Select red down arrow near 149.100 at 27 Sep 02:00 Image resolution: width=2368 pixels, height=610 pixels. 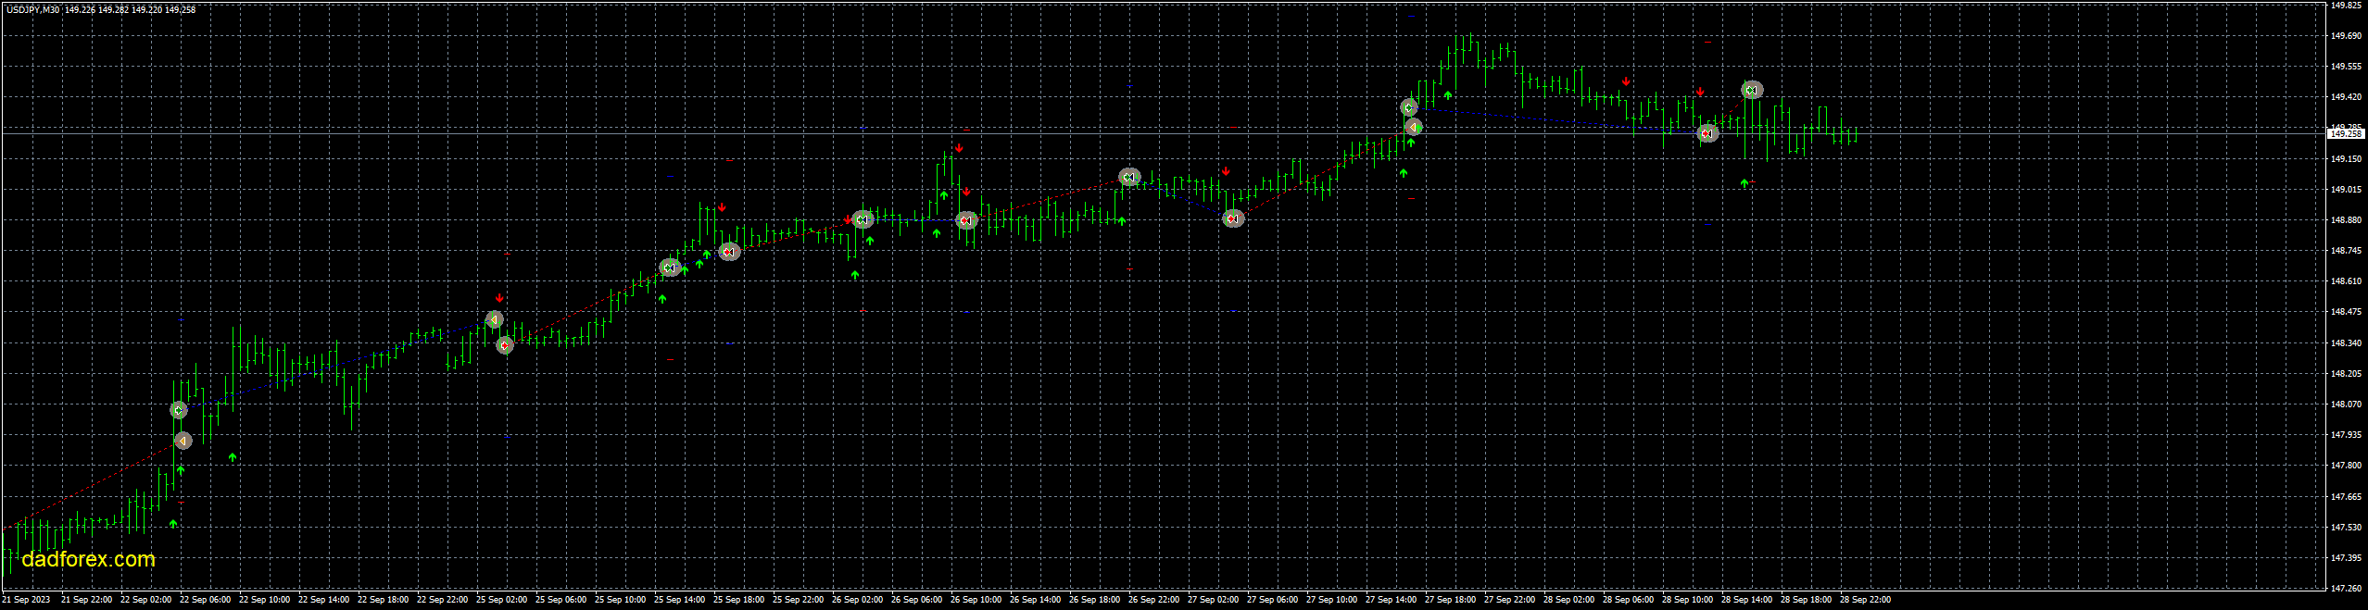(x=1226, y=171)
